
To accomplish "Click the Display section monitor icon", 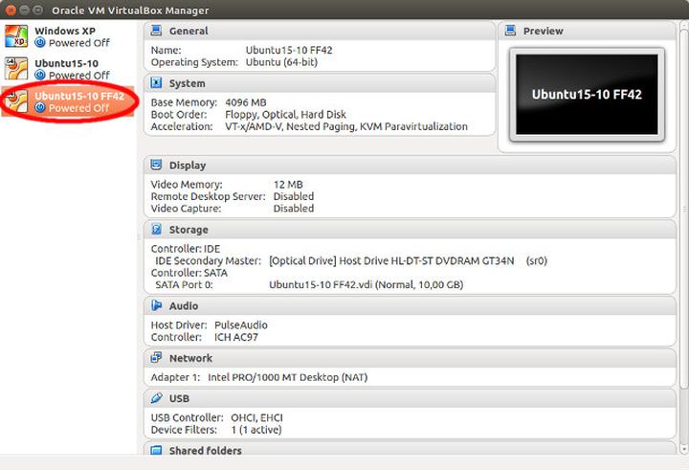I will click(x=156, y=165).
